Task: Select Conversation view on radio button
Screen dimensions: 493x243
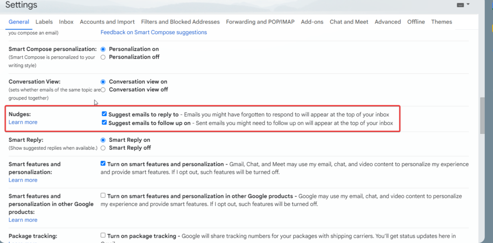Action: pyautogui.click(x=103, y=82)
